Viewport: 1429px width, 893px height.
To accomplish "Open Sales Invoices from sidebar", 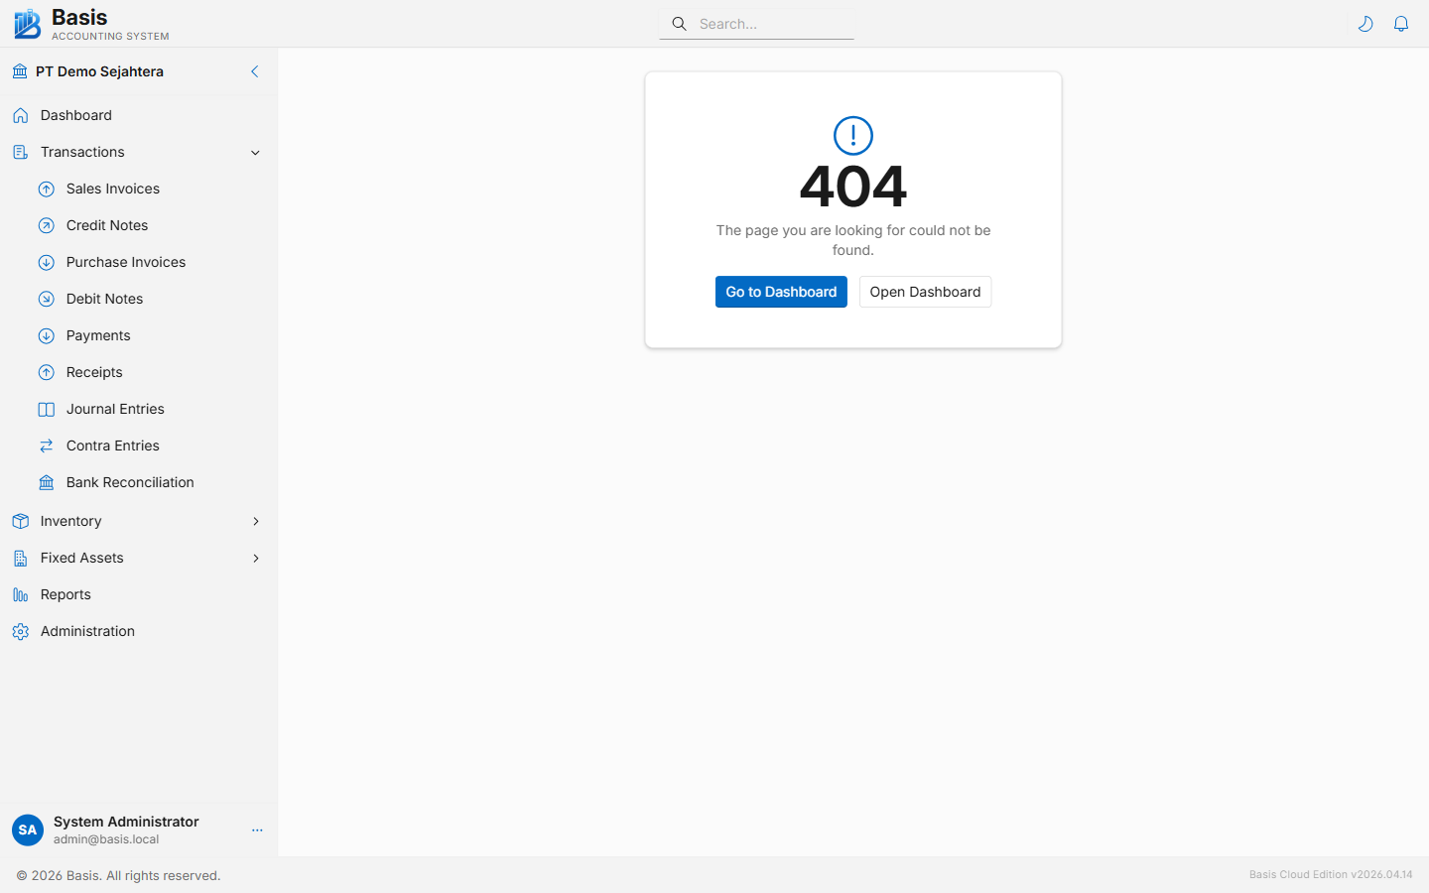I will 113,189.
